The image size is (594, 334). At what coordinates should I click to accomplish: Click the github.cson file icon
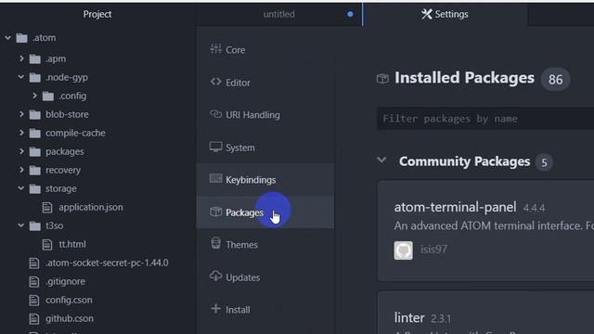[34, 318]
